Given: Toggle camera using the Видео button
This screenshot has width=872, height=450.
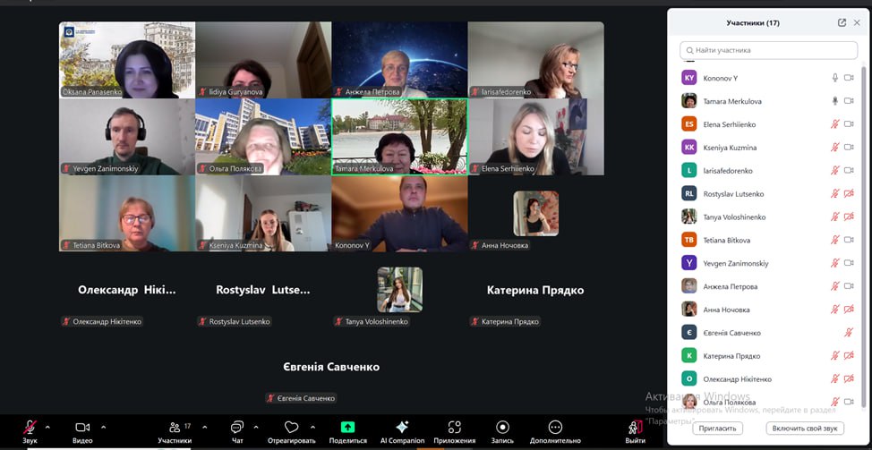Looking at the screenshot, I should [82, 428].
